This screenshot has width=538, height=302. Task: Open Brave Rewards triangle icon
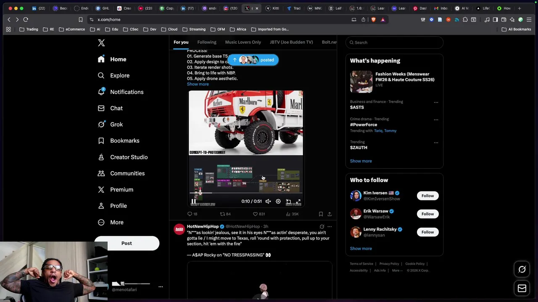[382, 20]
